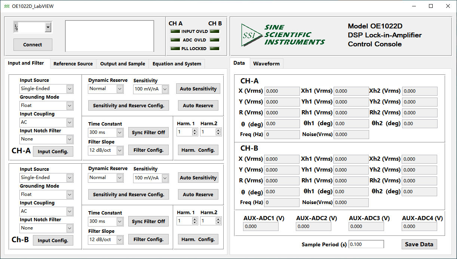
Task: Click the CH A ADC OVLD indicator LED
Action: (175, 40)
